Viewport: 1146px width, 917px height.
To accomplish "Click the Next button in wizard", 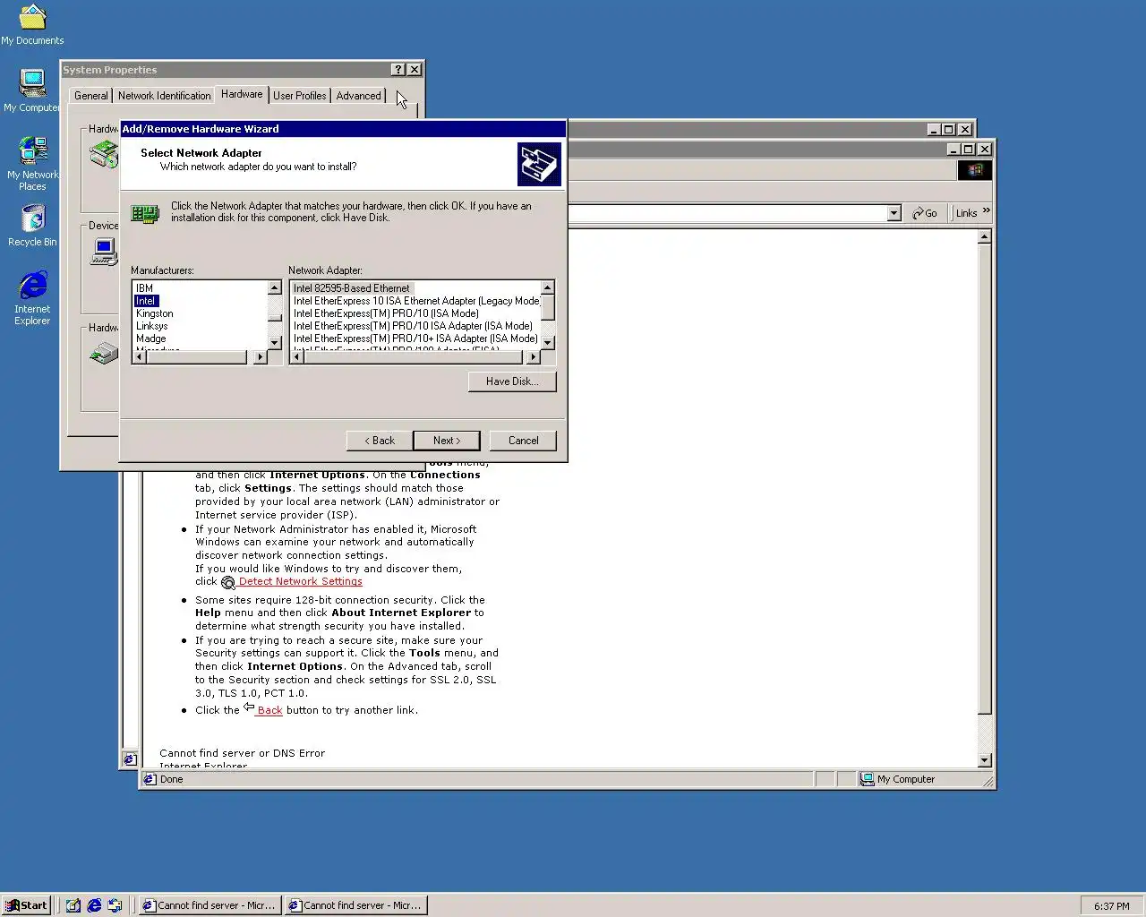I will pyautogui.click(x=447, y=441).
